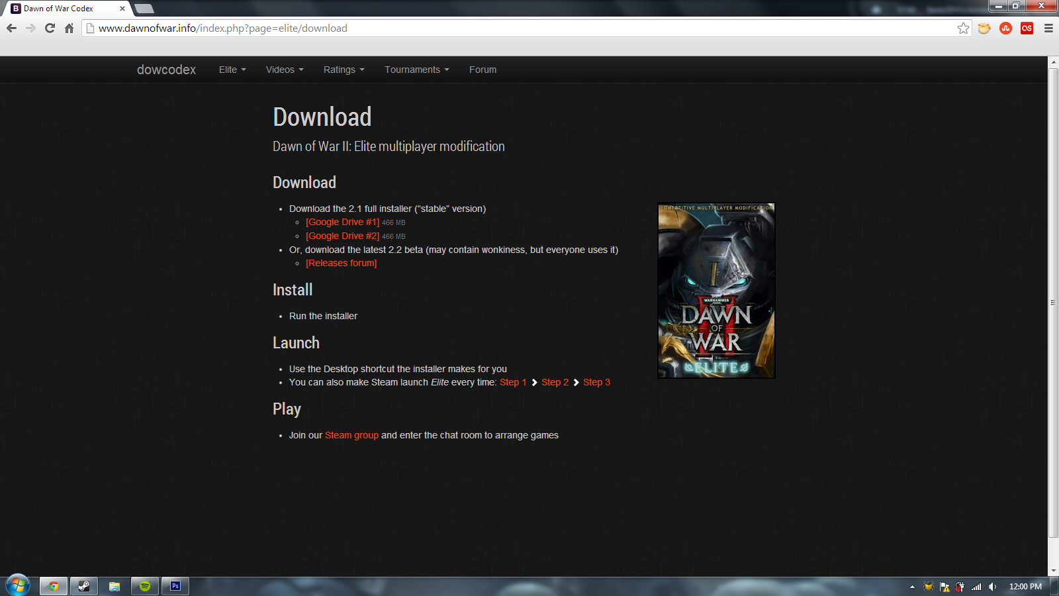This screenshot has height=596, width=1059.
Task: Open Windows Explorer from the taskbar
Action: click(x=115, y=586)
